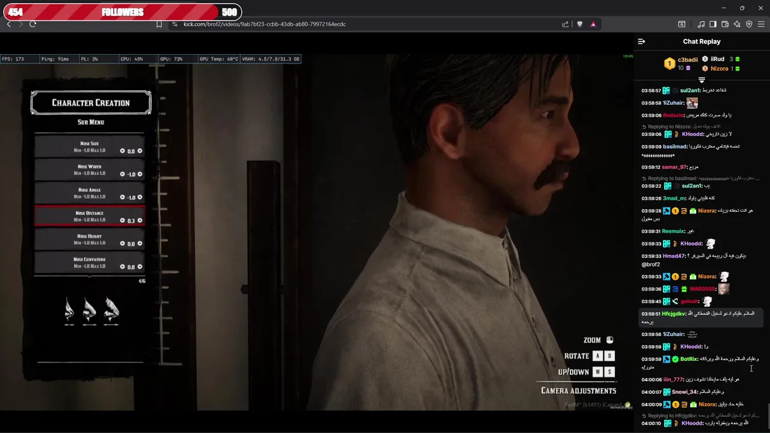Viewport: 770px width, 433px height.
Task: Click username Redaxle in chat
Action: click(674, 115)
